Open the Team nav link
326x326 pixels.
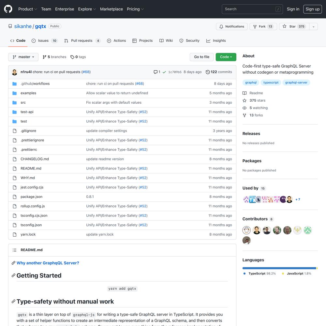46,9
